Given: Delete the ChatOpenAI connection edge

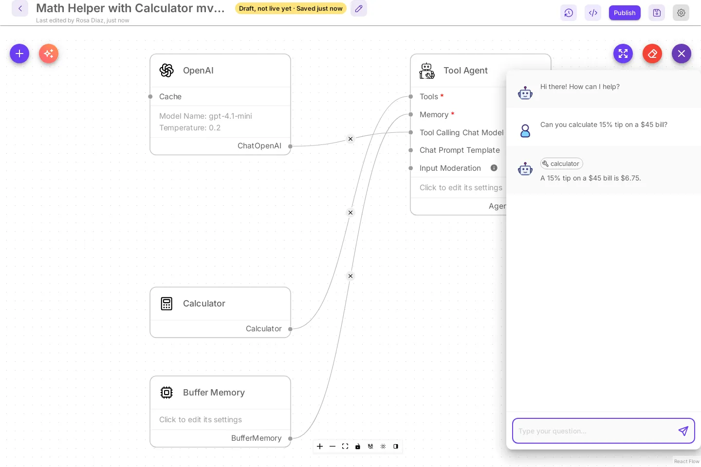Looking at the screenshot, I should (x=350, y=139).
